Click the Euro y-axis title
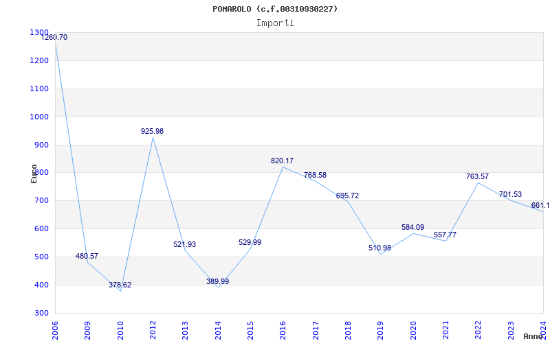The height and width of the screenshot is (343, 550). click(x=34, y=174)
